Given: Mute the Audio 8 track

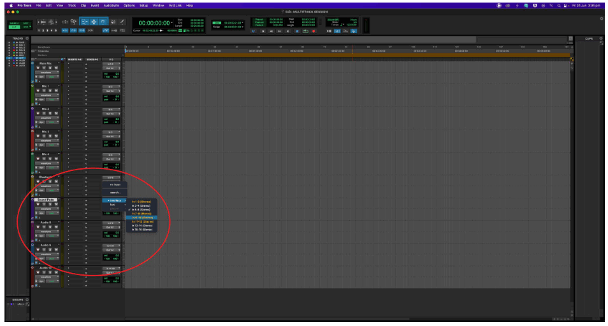Looking at the screenshot, I should (56, 226).
